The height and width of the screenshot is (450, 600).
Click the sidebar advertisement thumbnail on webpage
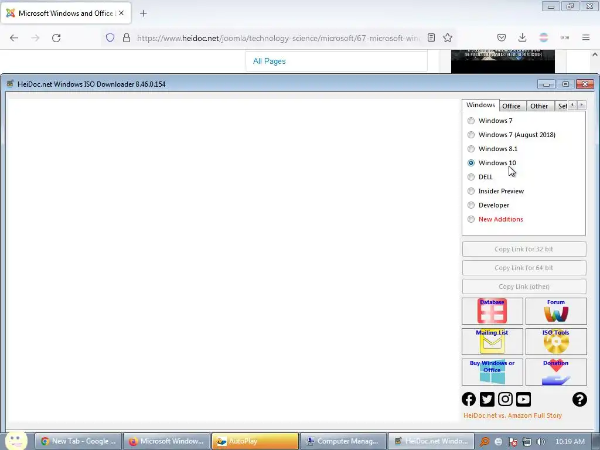point(503,61)
